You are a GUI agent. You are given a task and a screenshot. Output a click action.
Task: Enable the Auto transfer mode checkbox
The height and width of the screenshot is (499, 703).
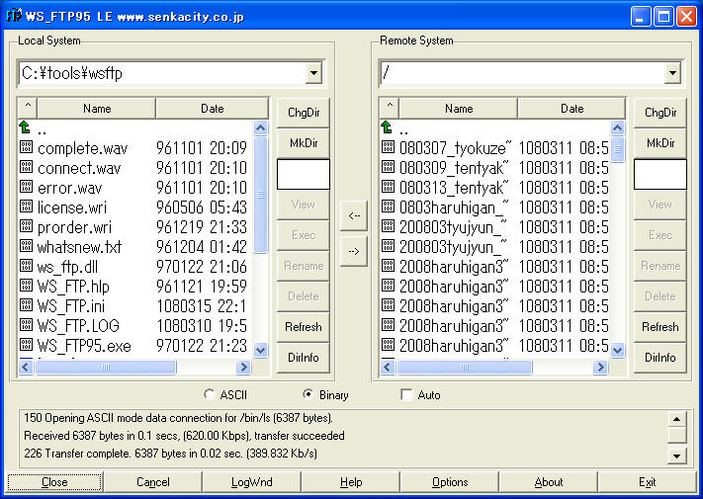click(x=406, y=394)
